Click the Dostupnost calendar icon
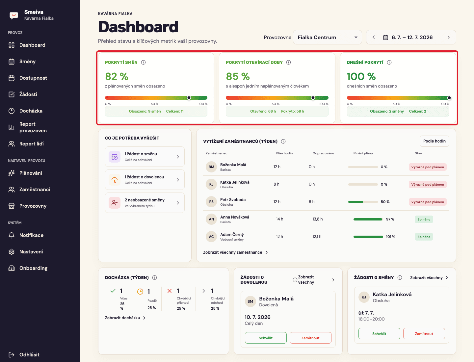The width and height of the screenshot is (474, 362). 12,78
